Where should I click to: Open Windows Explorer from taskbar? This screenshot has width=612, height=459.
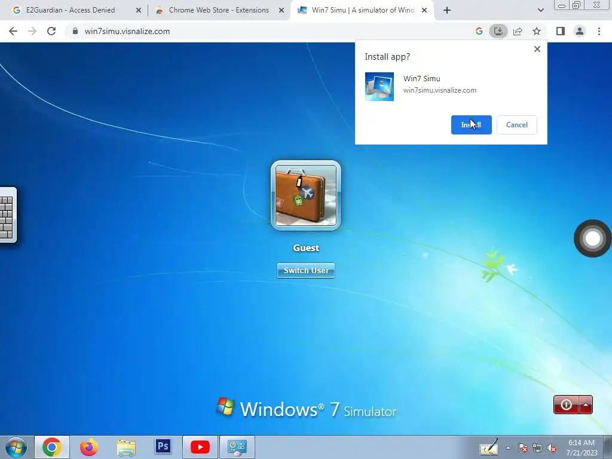pyautogui.click(x=126, y=447)
